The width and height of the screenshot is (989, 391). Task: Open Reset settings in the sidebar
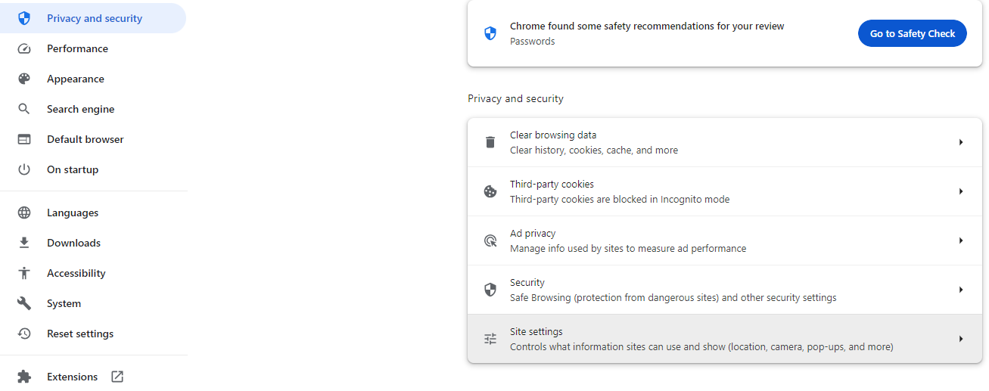pyautogui.click(x=80, y=334)
